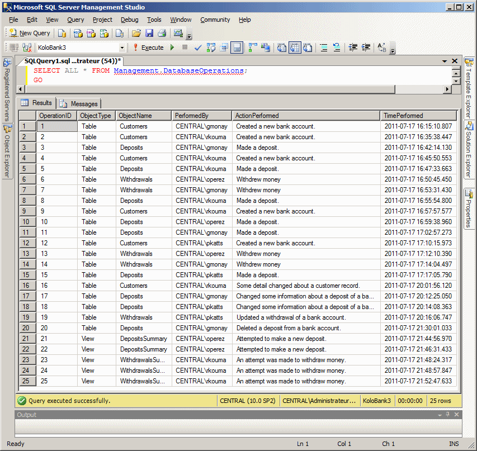Screen dimensions: 477x451
Task: Click the editor horizontal scrollbar thumb
Action: [x=210, y=89]
